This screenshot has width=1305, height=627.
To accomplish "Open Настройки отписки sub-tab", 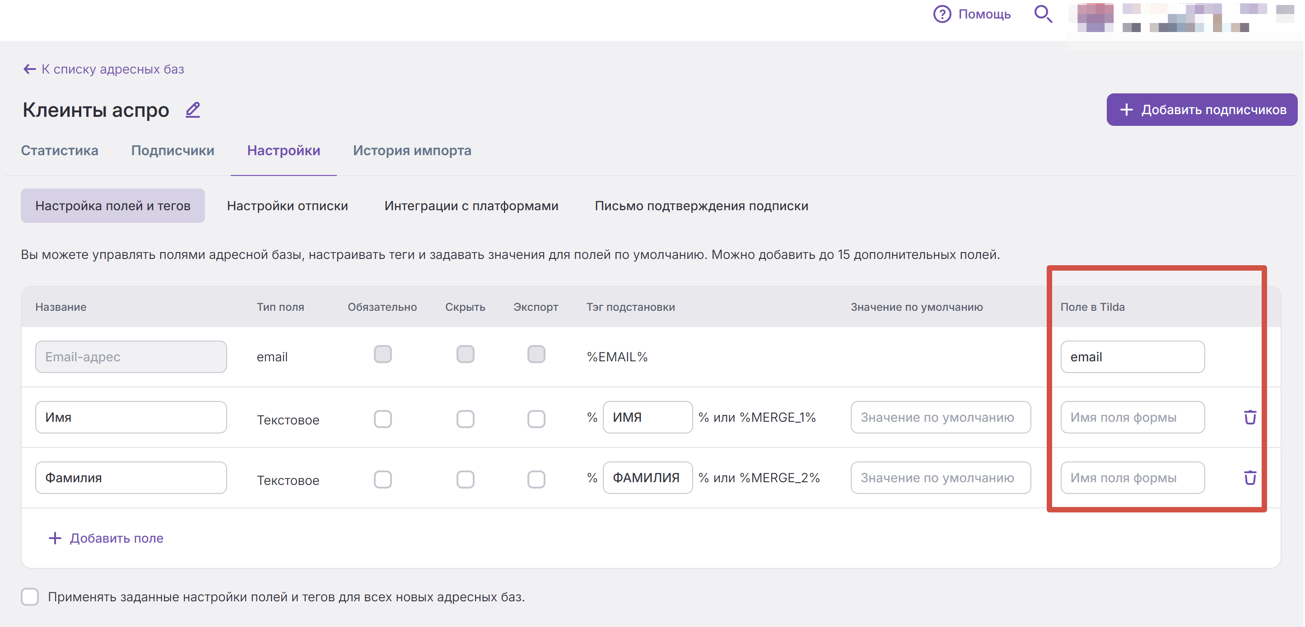I will tap(287, 205).
